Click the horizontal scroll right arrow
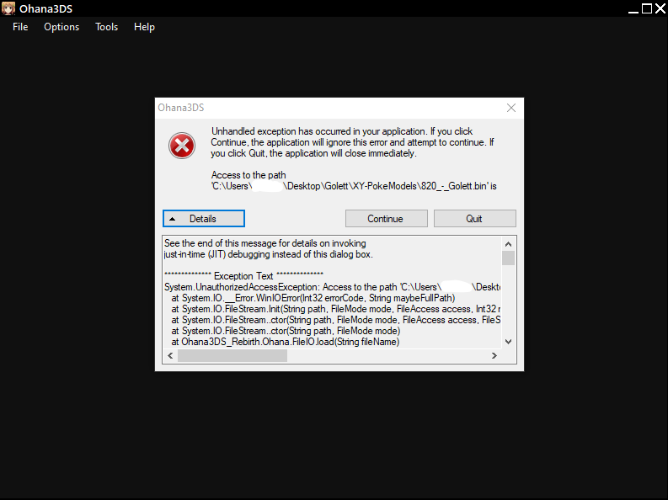The image size is (668, 500). pyautogui.click(x=494, y=355)
